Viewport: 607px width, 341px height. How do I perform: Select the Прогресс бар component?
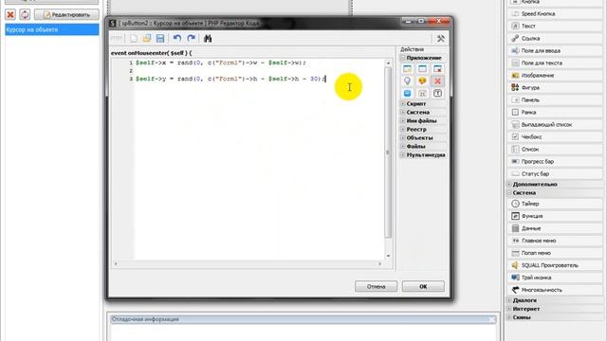[555, 162]
